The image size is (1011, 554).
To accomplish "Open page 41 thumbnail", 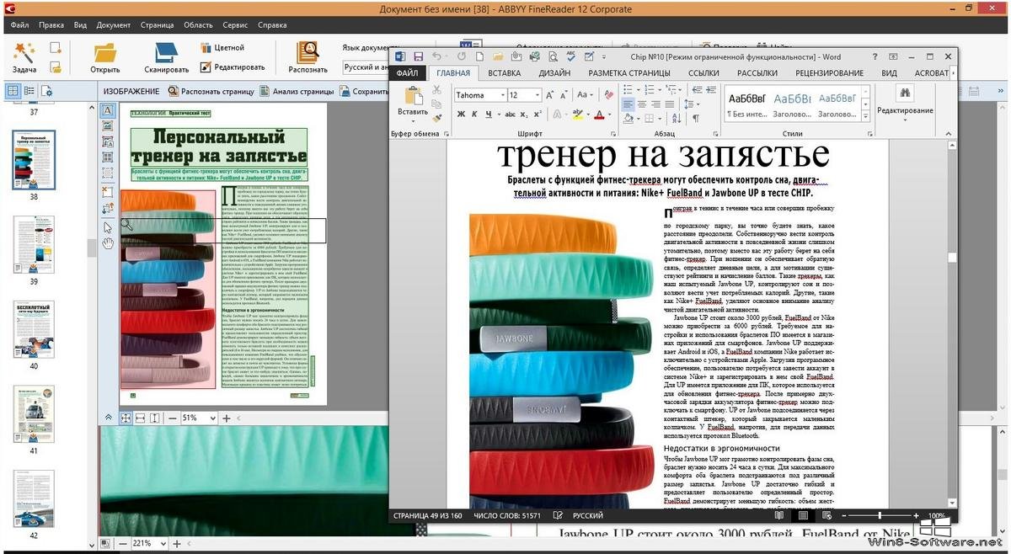I will [34, 414].
